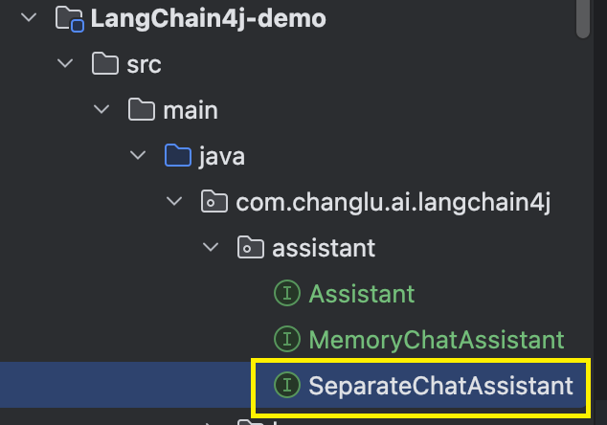Screen dimensions: 607x425
Task: Click the assistant package folder icon
Action: tap(251, 247)
